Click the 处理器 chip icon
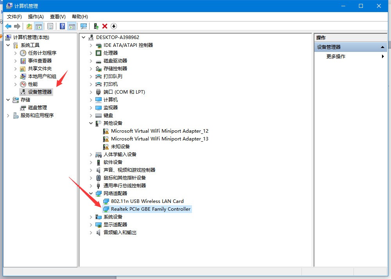The height and width of the screenshot is (279, 391). pos(99,53)
